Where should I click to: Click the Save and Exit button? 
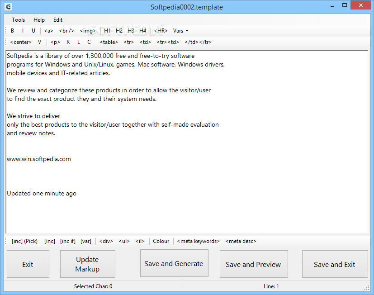coord(335,264)
